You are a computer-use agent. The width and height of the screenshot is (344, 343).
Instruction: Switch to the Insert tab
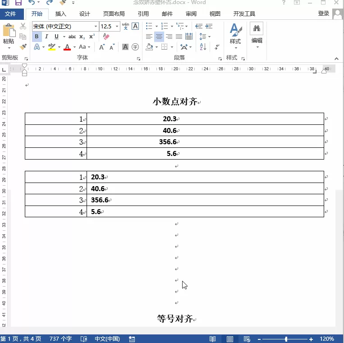point(61,14)
